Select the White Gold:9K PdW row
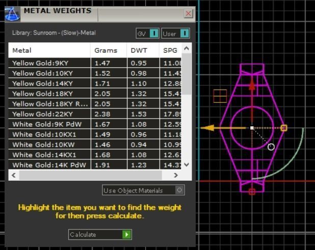The height and width of the screenshot is (250, 315). click(95, 124)
